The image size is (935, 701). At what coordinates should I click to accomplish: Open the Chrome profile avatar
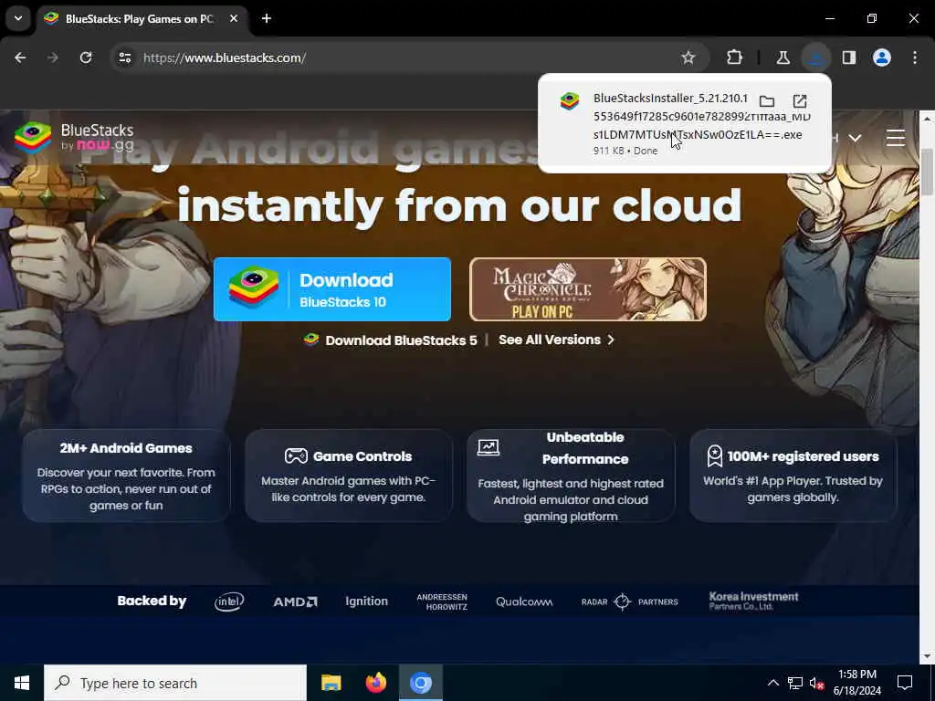tap(882, 58)
